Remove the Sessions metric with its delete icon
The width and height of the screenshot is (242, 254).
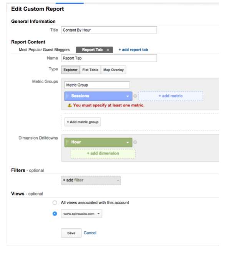135,96
